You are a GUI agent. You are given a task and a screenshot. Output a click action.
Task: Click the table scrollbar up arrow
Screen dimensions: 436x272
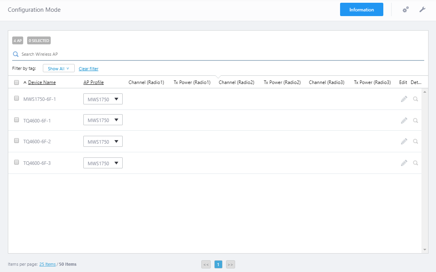[x=425, y=92]
